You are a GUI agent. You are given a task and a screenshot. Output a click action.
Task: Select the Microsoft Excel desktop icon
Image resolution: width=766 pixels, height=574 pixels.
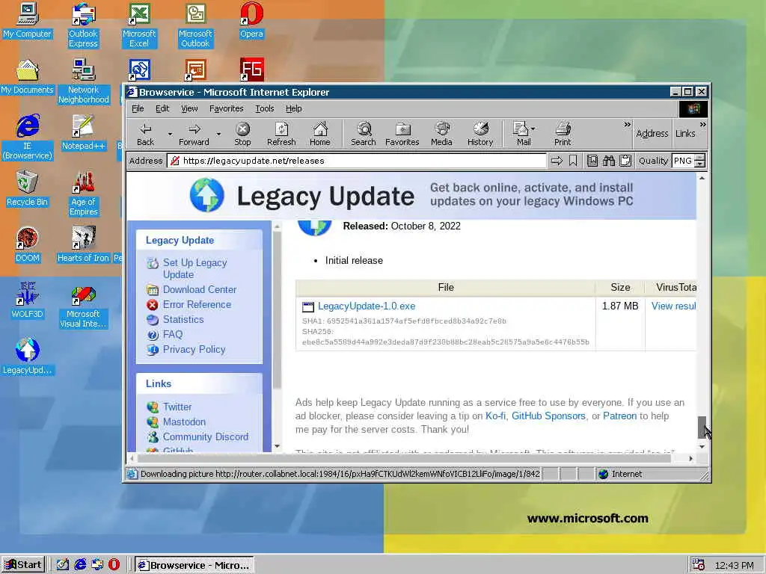tap(139, 25)
